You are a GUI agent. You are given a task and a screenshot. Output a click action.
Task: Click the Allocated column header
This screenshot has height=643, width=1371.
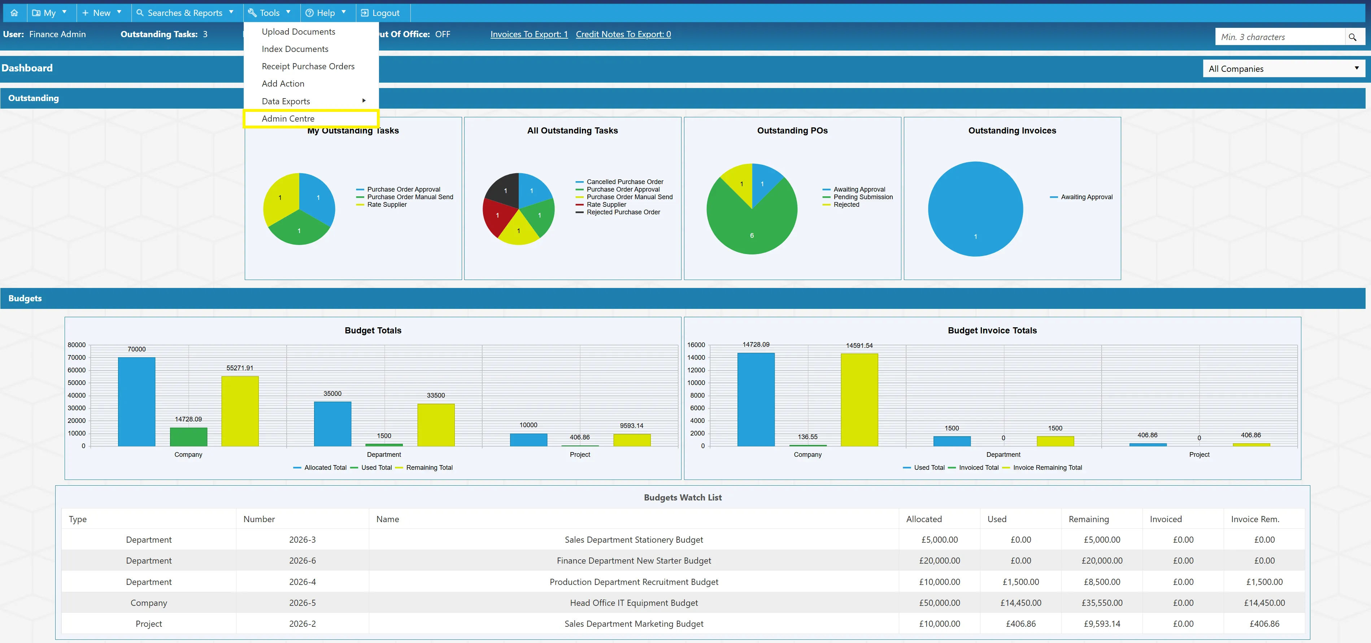pos(939,519)
